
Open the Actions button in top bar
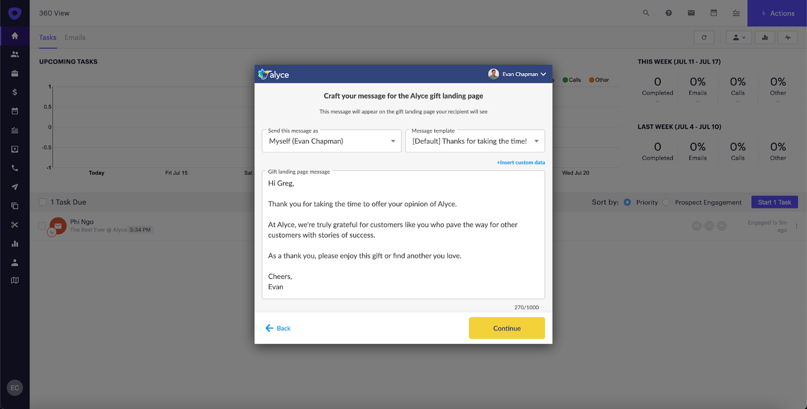[x=777, y=13]
